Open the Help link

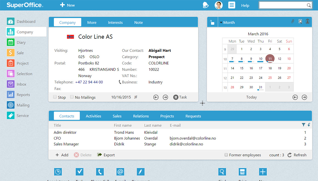245,6
